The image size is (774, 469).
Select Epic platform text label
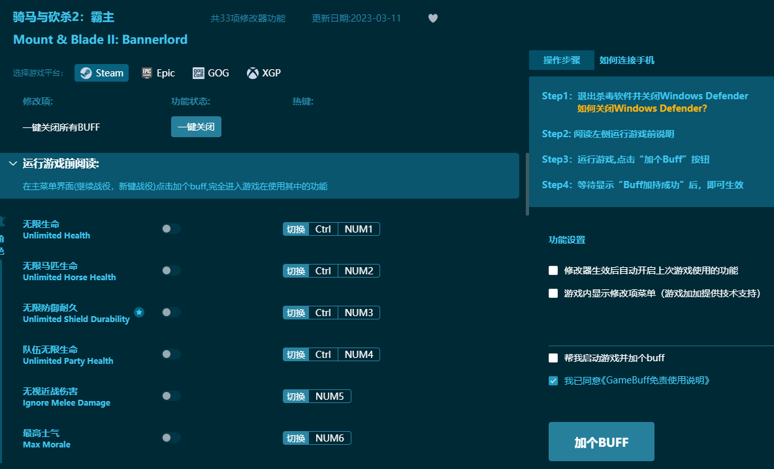click(x=165, y=73)
